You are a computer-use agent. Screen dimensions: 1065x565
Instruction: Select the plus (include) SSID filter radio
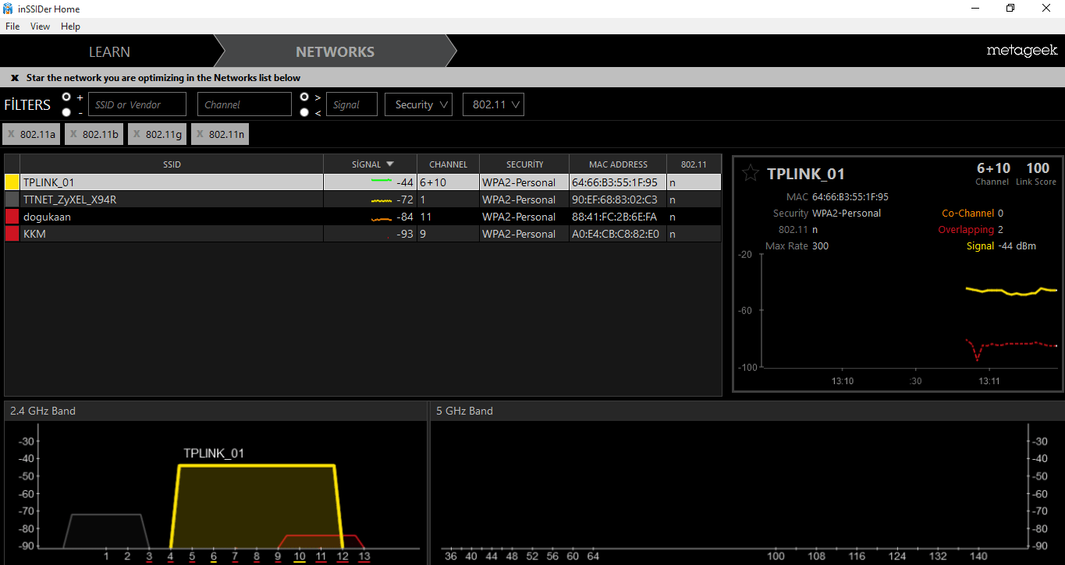66,97
